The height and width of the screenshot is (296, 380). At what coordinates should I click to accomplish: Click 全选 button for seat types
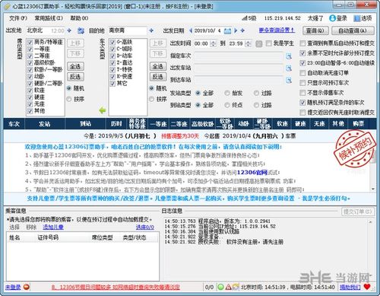click(75, 67)
